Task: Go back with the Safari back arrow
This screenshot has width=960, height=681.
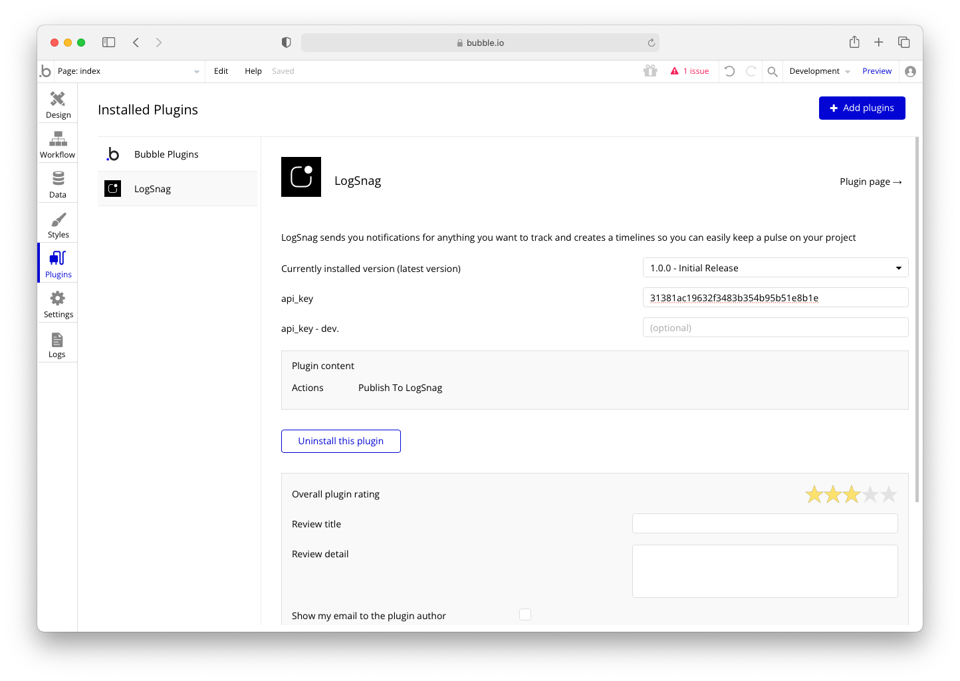Action: pos(136,43)
